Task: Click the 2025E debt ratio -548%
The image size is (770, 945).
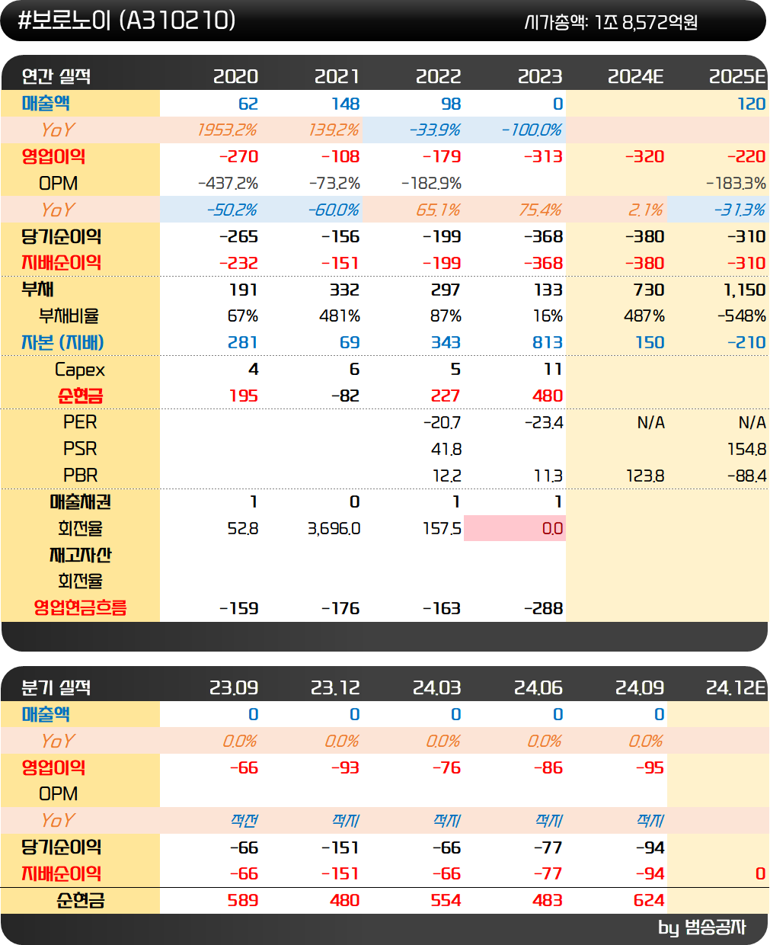Action: pos(741,316)
